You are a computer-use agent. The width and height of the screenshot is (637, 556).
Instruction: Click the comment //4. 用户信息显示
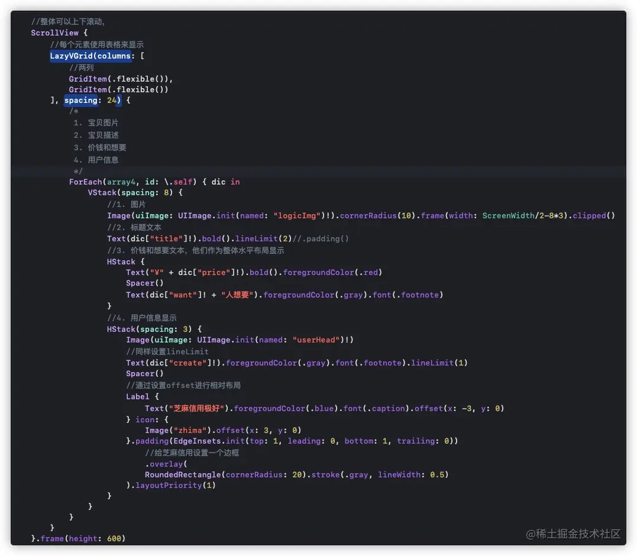coord(142,318)
